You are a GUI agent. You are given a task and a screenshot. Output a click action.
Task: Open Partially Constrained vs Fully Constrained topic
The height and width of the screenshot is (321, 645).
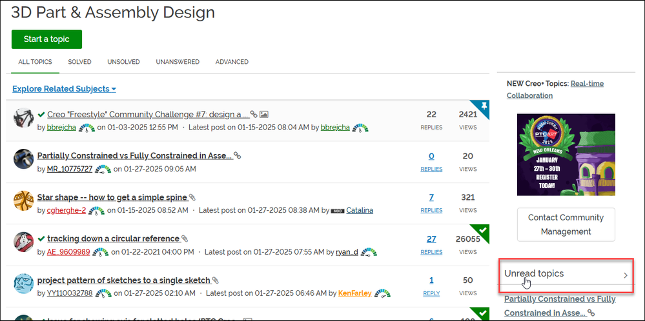pos(134,155)
